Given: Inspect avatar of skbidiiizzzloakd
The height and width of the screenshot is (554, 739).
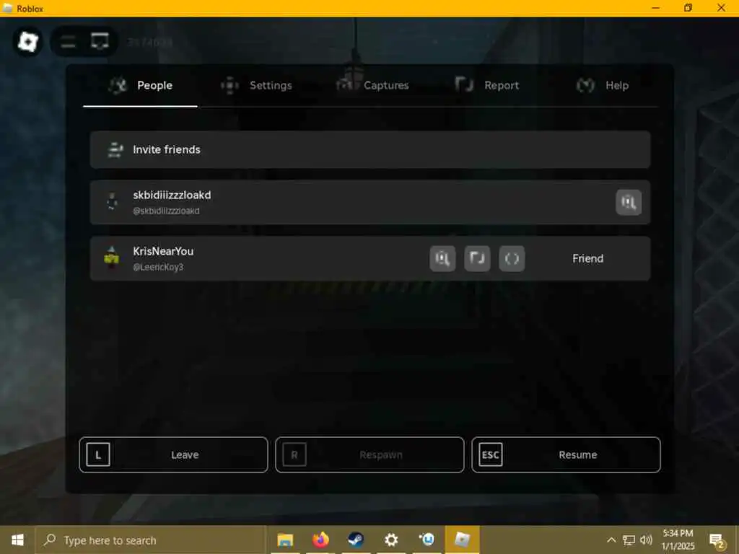Looking at the screenshot, I should coord(629,202).
